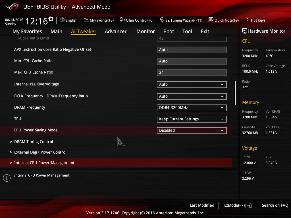This screenshot has width=291, height=218.
Task: Click the Ratio value 32x
Action: tap(245, 87)
